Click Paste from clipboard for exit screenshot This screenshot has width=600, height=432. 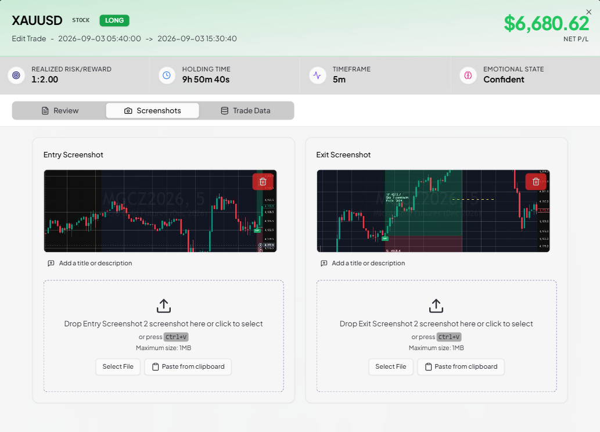[x=461, y=366]
